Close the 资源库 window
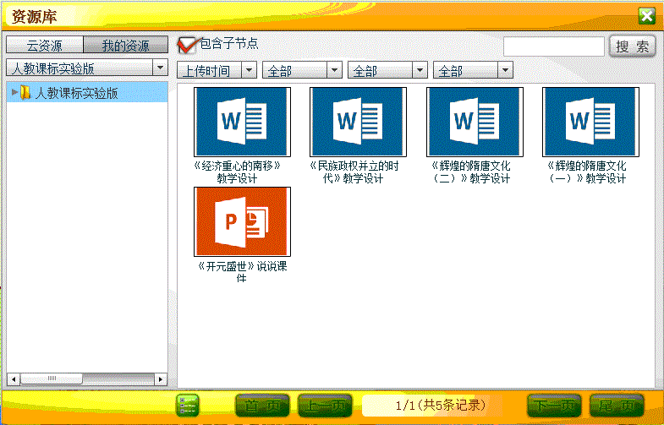This screenshot has height=425, width=664. coord(646,15)
